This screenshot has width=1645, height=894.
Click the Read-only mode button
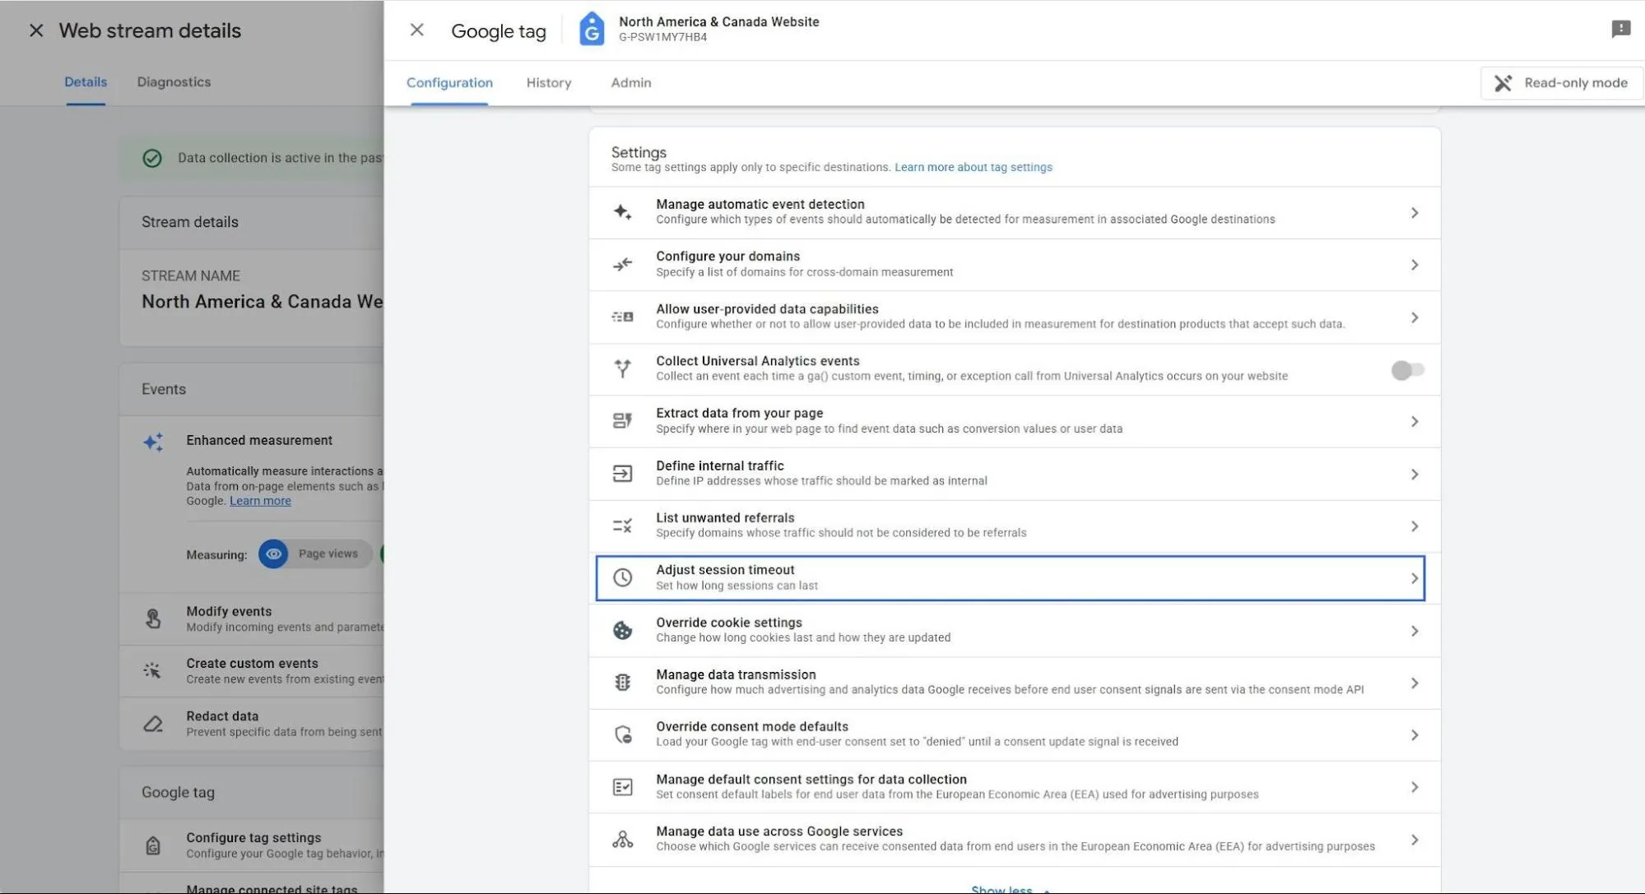pyautogui.click(x=1561, y=83)
